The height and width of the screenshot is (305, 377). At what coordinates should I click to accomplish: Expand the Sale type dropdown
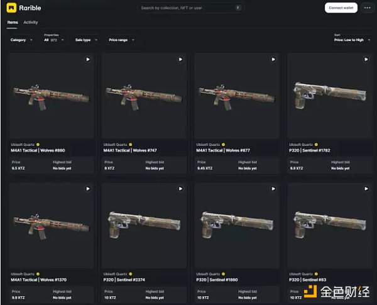pos(86,40)
